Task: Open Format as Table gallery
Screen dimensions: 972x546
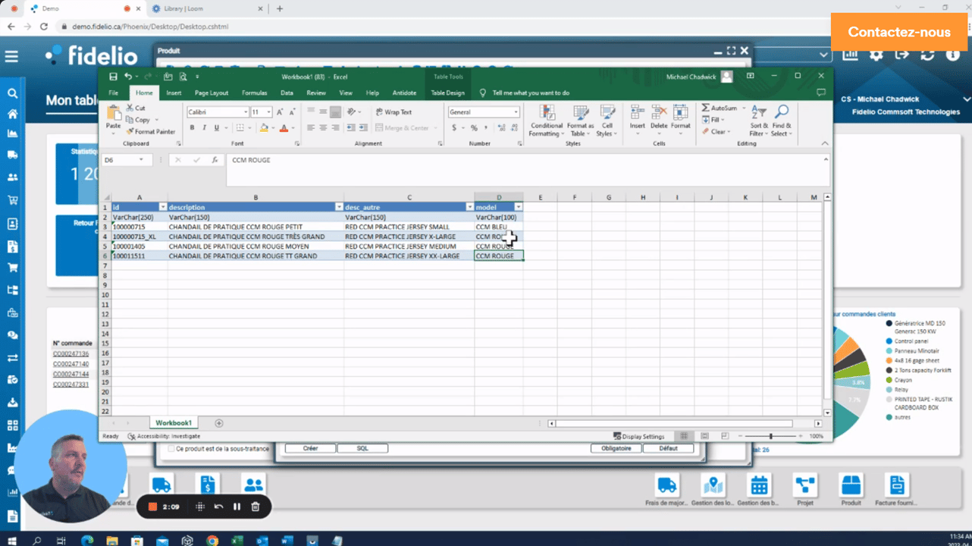Action: pyautogui.click(x=581, y=121)
